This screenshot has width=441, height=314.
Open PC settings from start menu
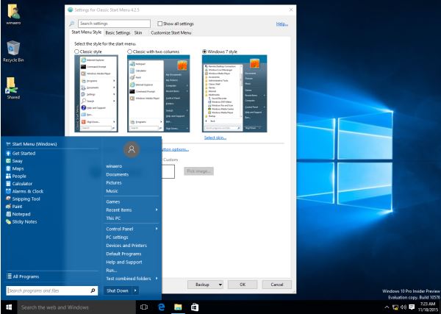(117, 238)
